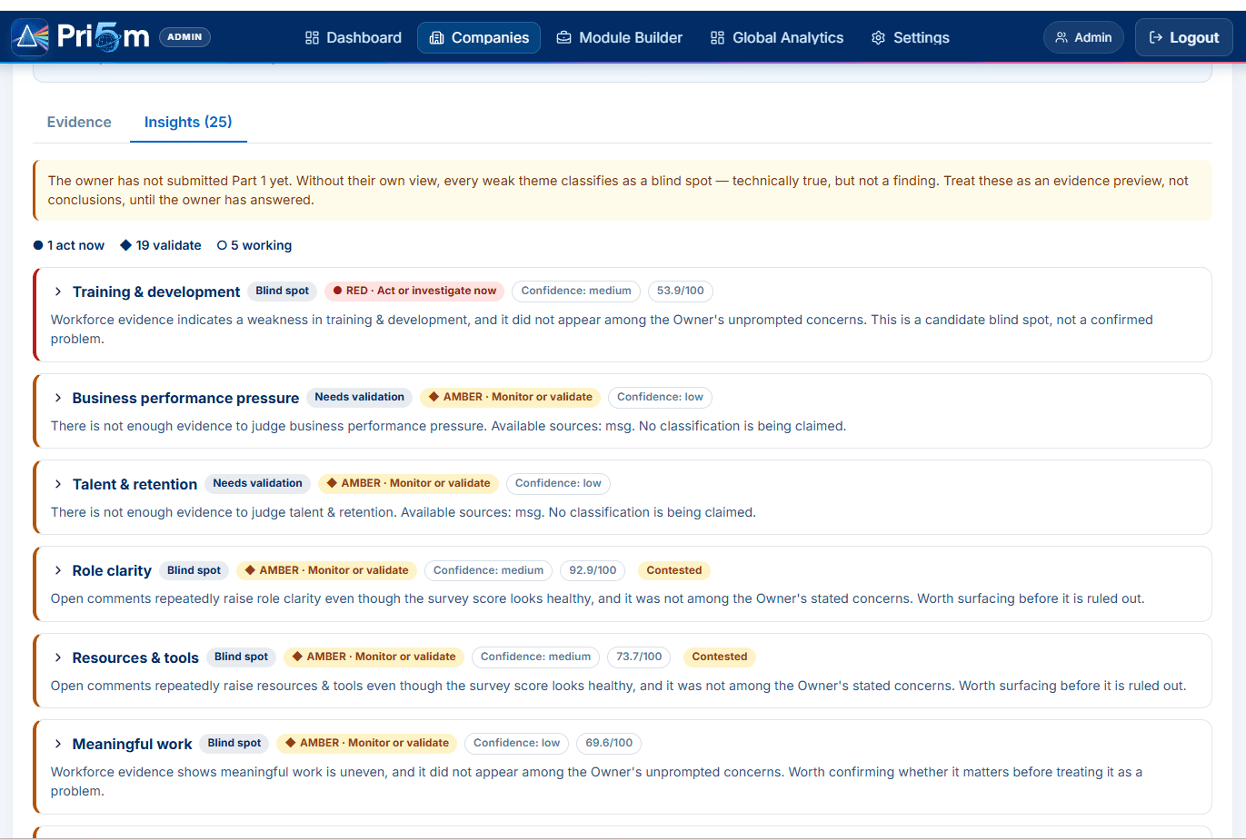The width and height of the screenshot is (1246, 840).
Task: Click the 92.9/100 score pill
Action: [593, 570]
